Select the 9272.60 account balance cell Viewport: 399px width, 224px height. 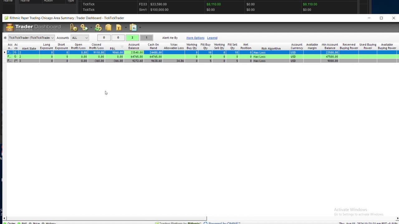click(x=134, y=61)
